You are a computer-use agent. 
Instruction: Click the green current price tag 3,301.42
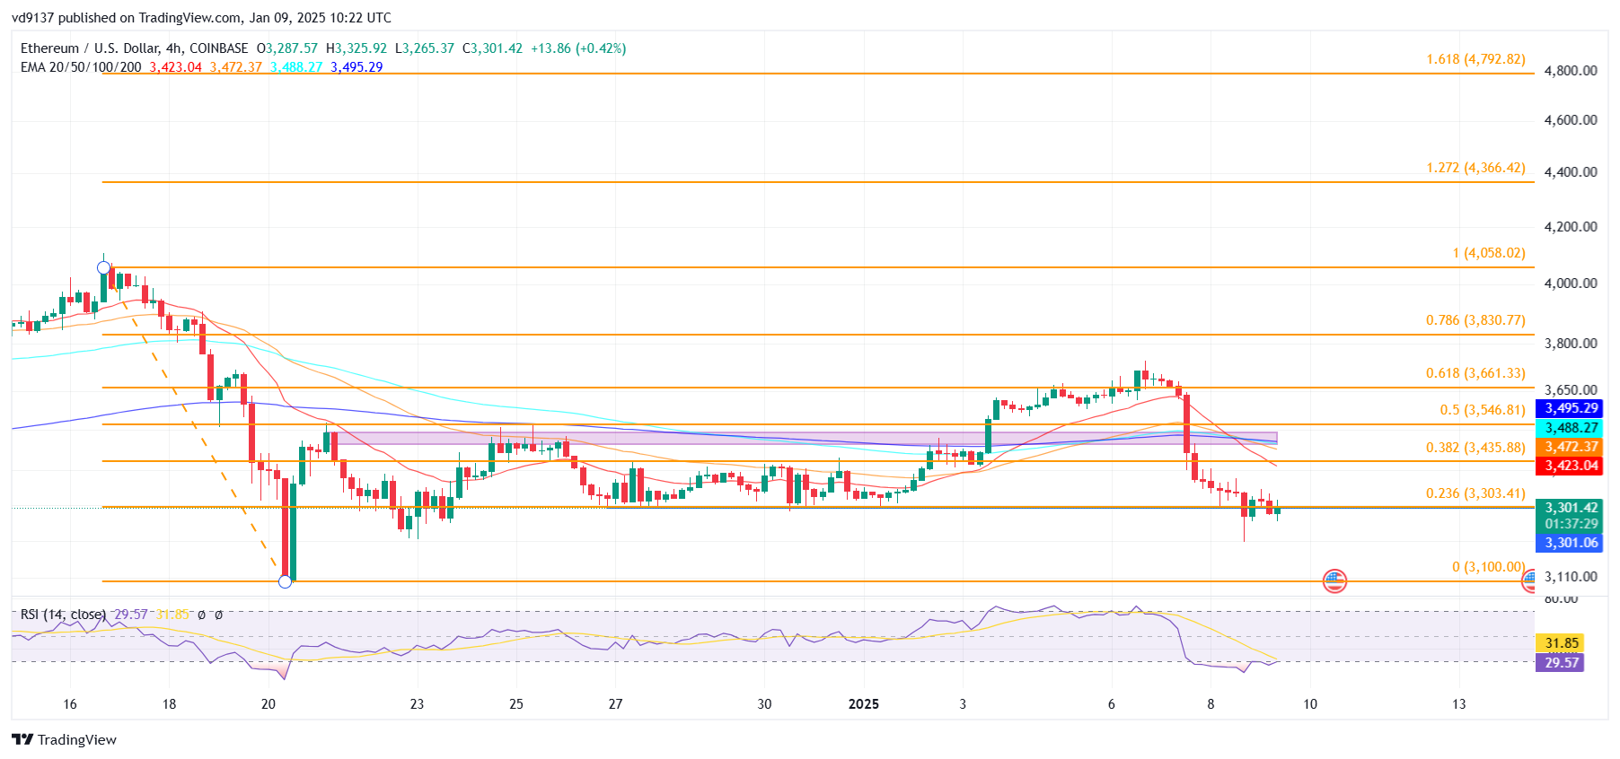(x=1571, y=508)
